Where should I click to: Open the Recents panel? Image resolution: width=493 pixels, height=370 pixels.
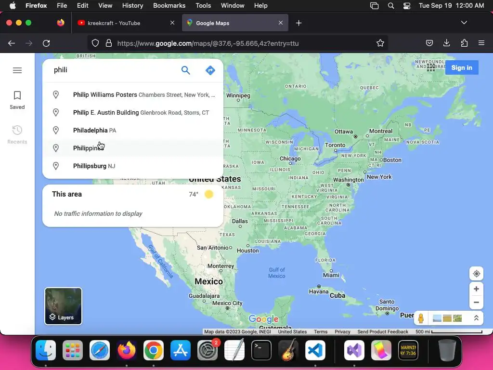tap(17, 135)
